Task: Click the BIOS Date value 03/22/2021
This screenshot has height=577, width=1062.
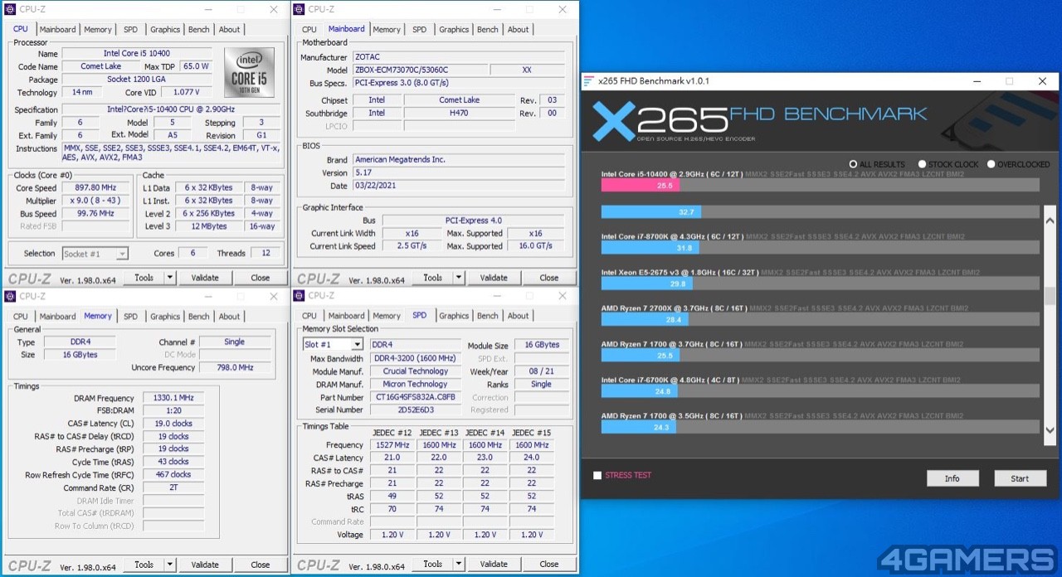Action: coord(458,186)
